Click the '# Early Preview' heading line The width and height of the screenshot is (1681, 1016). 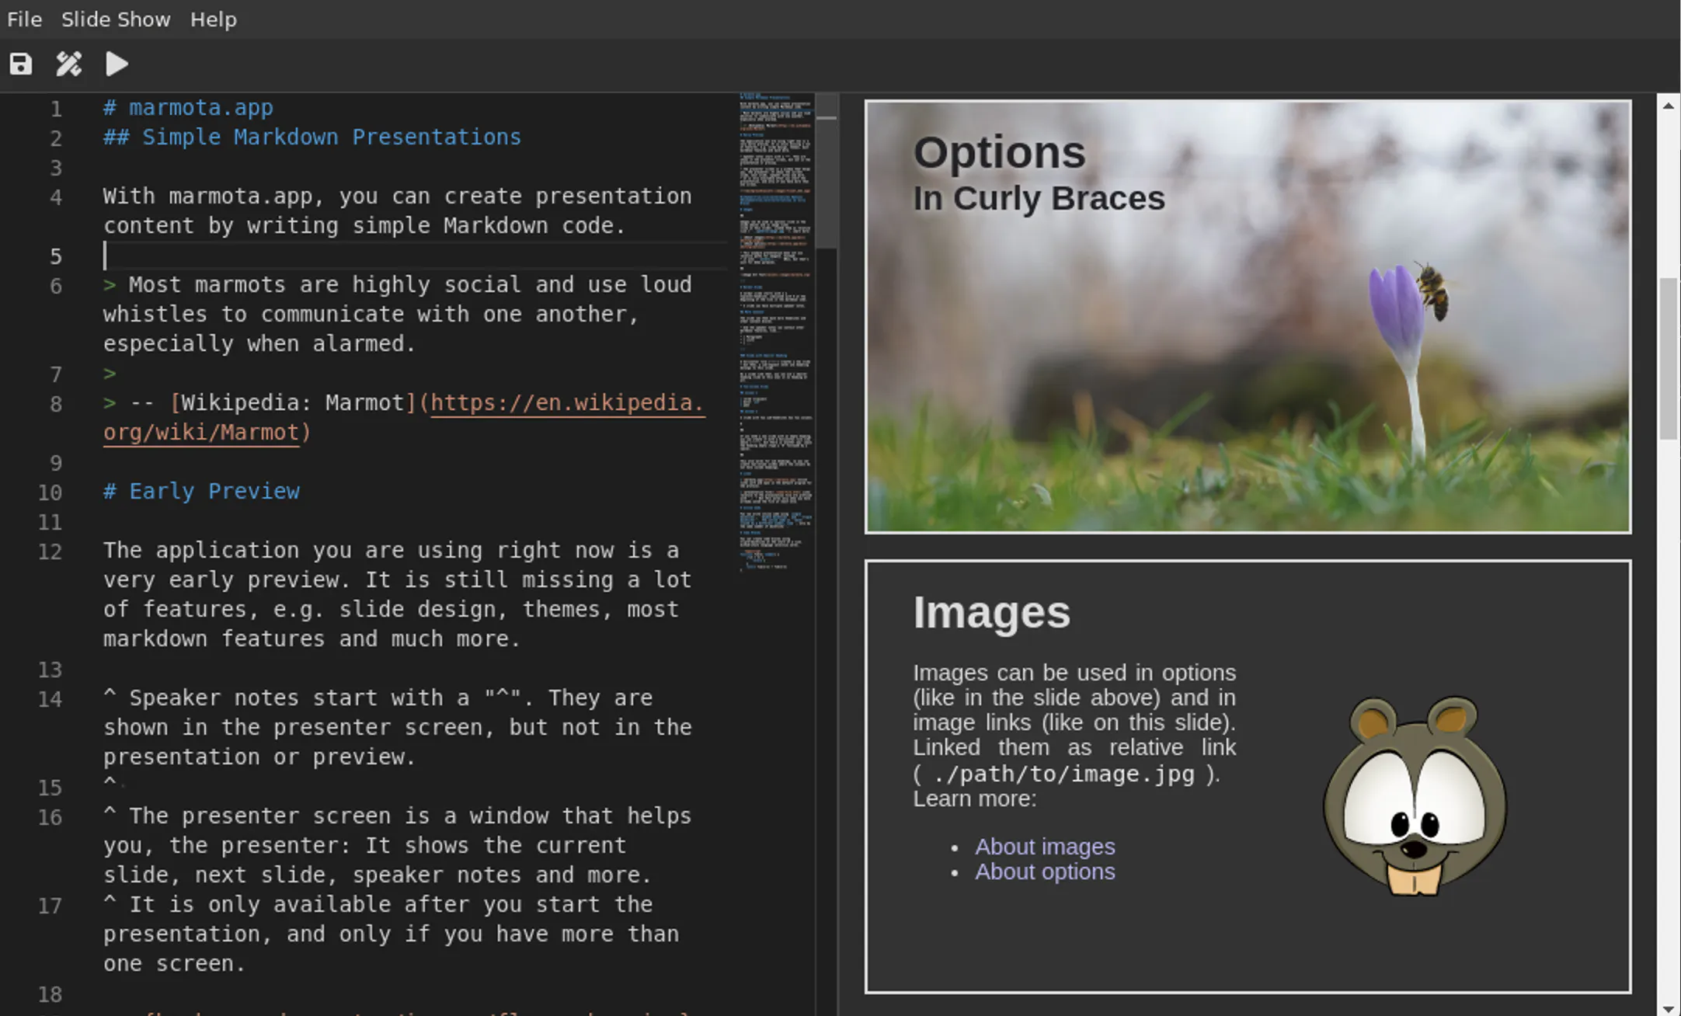(201, 491)
